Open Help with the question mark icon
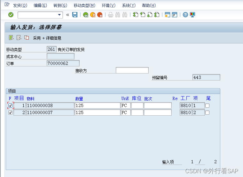This screenshot has height=177, width=243. tap(185, 15)
